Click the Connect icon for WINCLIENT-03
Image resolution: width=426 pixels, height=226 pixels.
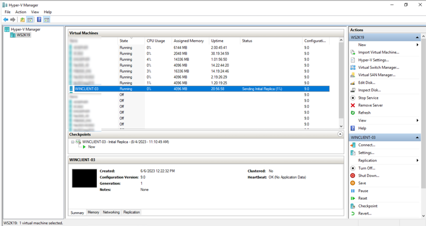(353, 145)
